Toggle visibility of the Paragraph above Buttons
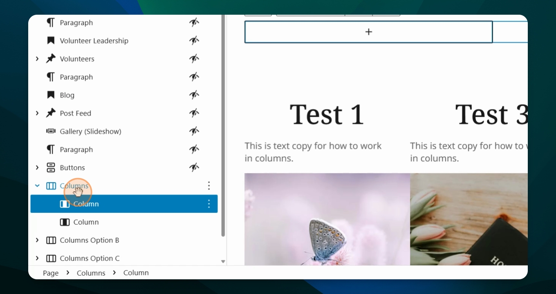556x294 pixels. 194,149
